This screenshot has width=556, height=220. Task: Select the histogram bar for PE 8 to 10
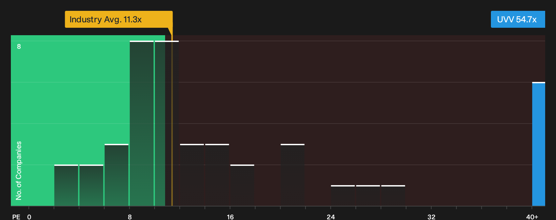pyautogui.click(x=142, y=123)
